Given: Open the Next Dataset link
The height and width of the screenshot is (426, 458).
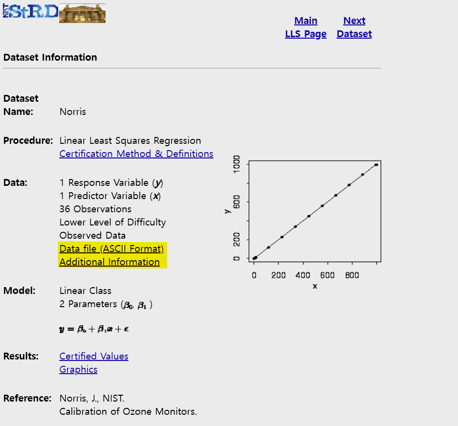Looking at the screenshot, I should tap(354, 27).
